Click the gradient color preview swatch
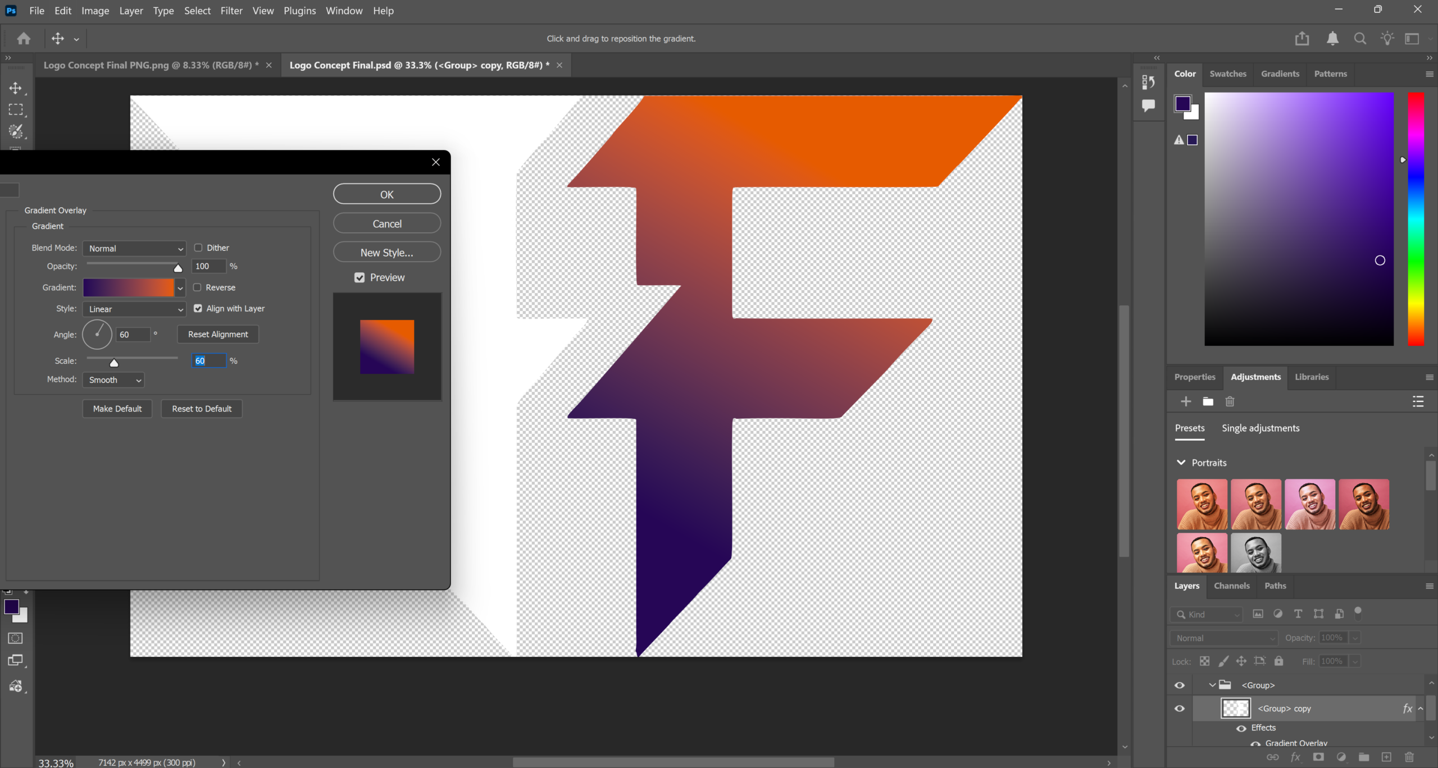Viewport: 1438px width, 768px height. pos(129,287)
